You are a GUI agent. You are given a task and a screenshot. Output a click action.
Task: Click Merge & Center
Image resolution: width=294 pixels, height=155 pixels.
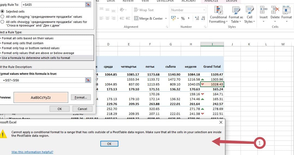[148, 18]
